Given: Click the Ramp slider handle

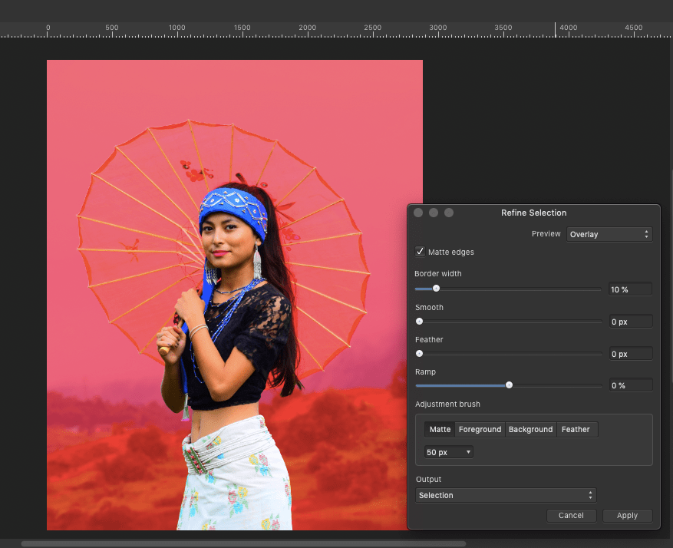Looking at the screenshot, I should coord(509,385).
